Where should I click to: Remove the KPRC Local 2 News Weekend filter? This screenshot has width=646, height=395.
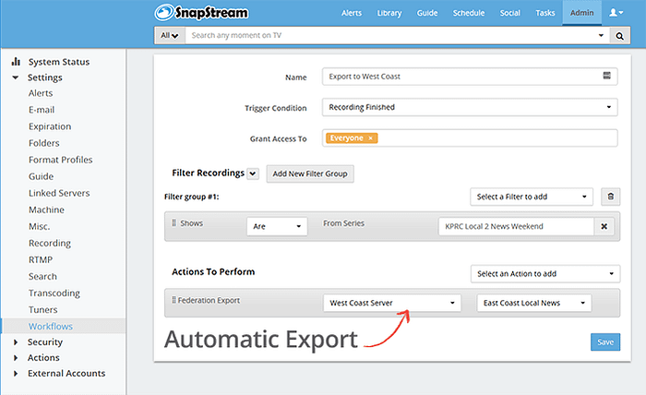604,226
